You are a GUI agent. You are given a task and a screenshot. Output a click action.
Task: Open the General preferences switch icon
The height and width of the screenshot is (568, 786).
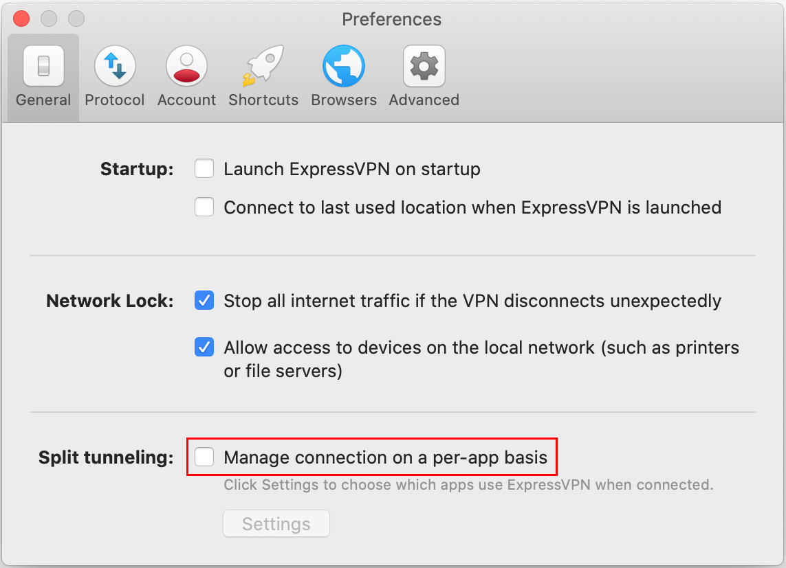[x=43, y=66]
